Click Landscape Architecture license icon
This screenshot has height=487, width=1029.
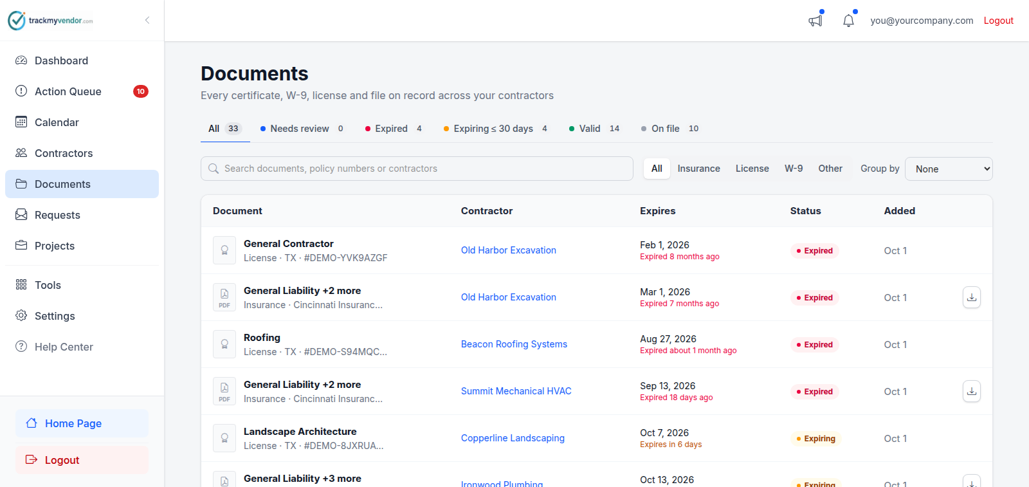click(x=224, y=438)
